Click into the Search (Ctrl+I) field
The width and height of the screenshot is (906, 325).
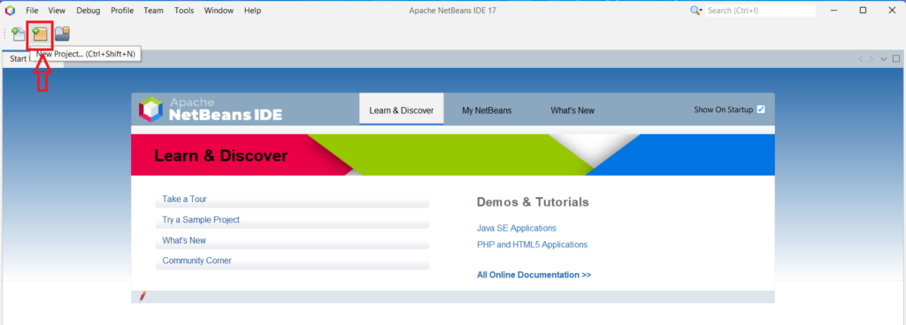click(760, 11)
